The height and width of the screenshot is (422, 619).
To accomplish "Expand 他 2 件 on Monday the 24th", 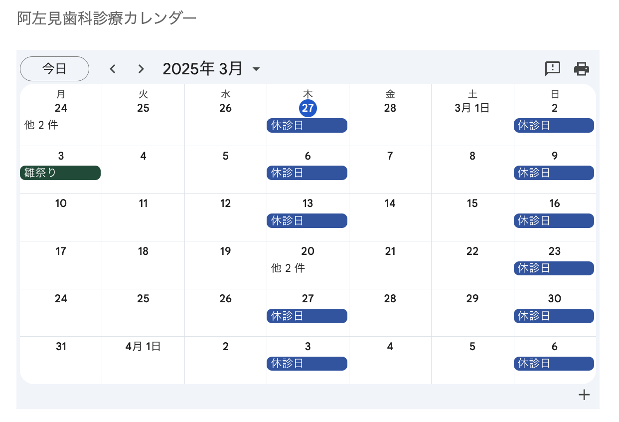I will [41, 125].
